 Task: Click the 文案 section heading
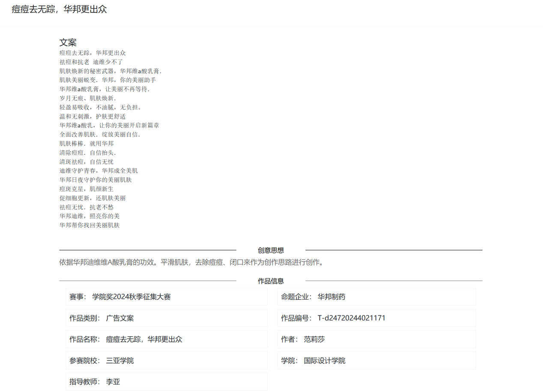68,42
